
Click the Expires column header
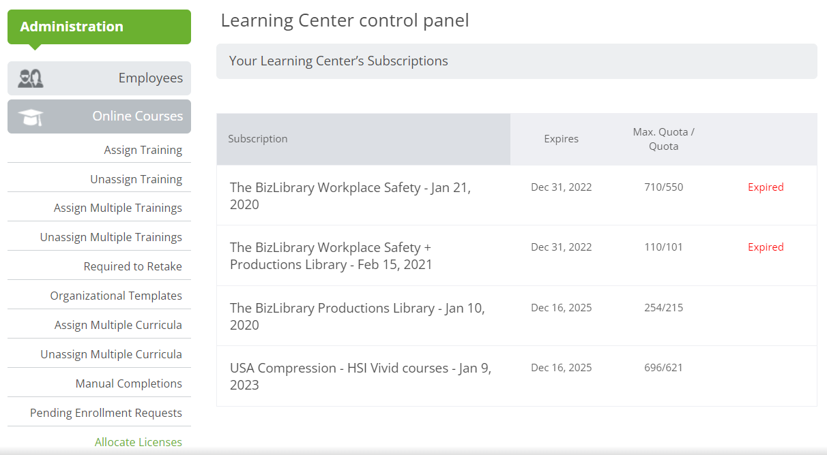pos(561,139)
